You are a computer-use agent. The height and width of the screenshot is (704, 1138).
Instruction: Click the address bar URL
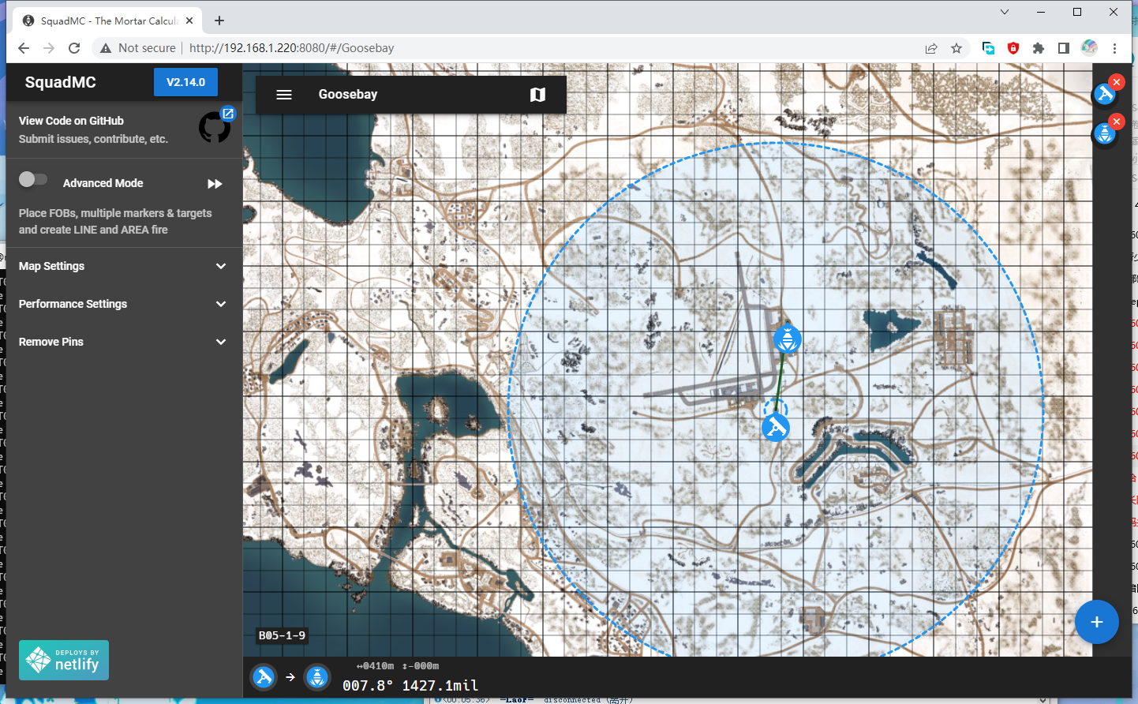(x=292, y=48)
